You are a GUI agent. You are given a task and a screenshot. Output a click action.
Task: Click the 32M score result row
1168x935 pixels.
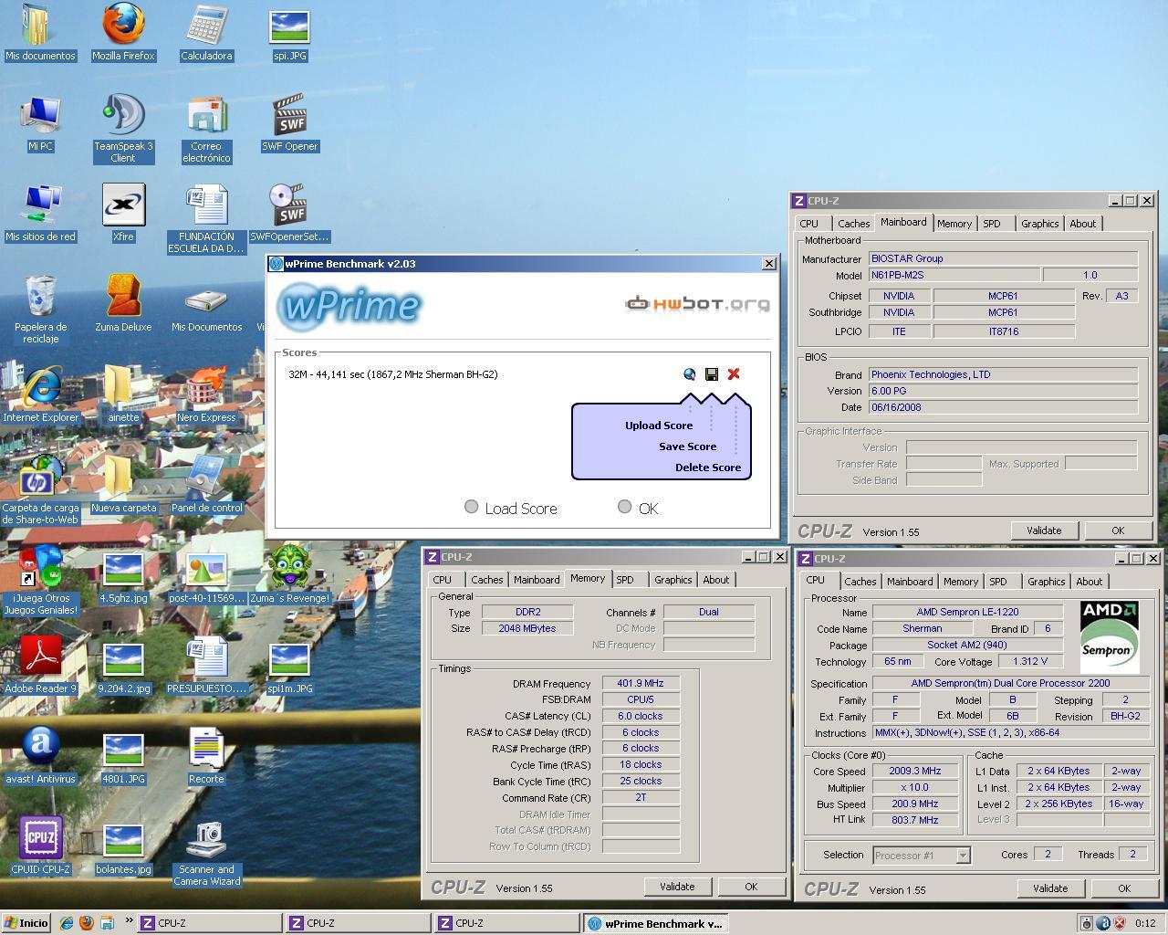click(x=392, y=374)
